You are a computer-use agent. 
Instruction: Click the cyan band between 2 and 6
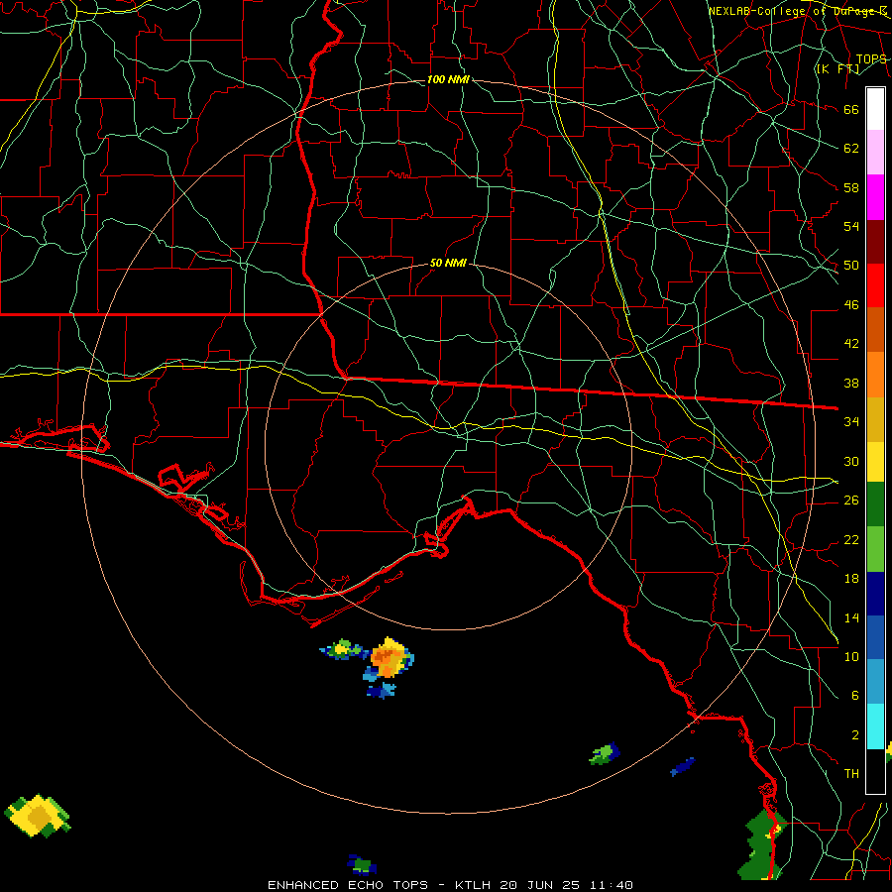point(875,726)
